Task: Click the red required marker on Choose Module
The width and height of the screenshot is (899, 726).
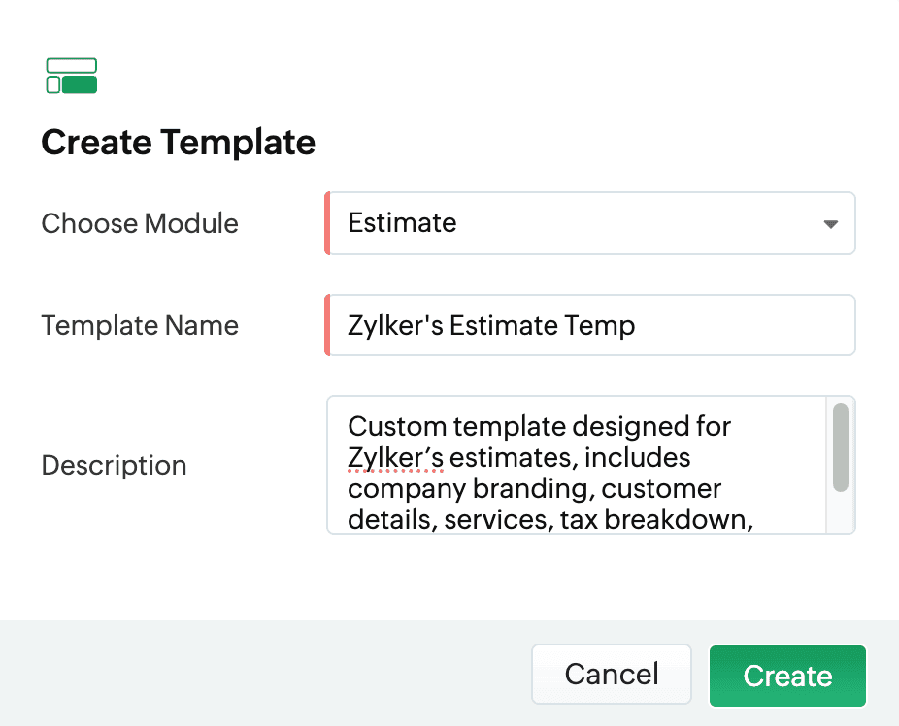Action: [x=328, y=223]
